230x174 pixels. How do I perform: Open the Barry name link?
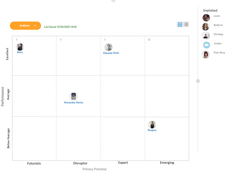point(20,52)
